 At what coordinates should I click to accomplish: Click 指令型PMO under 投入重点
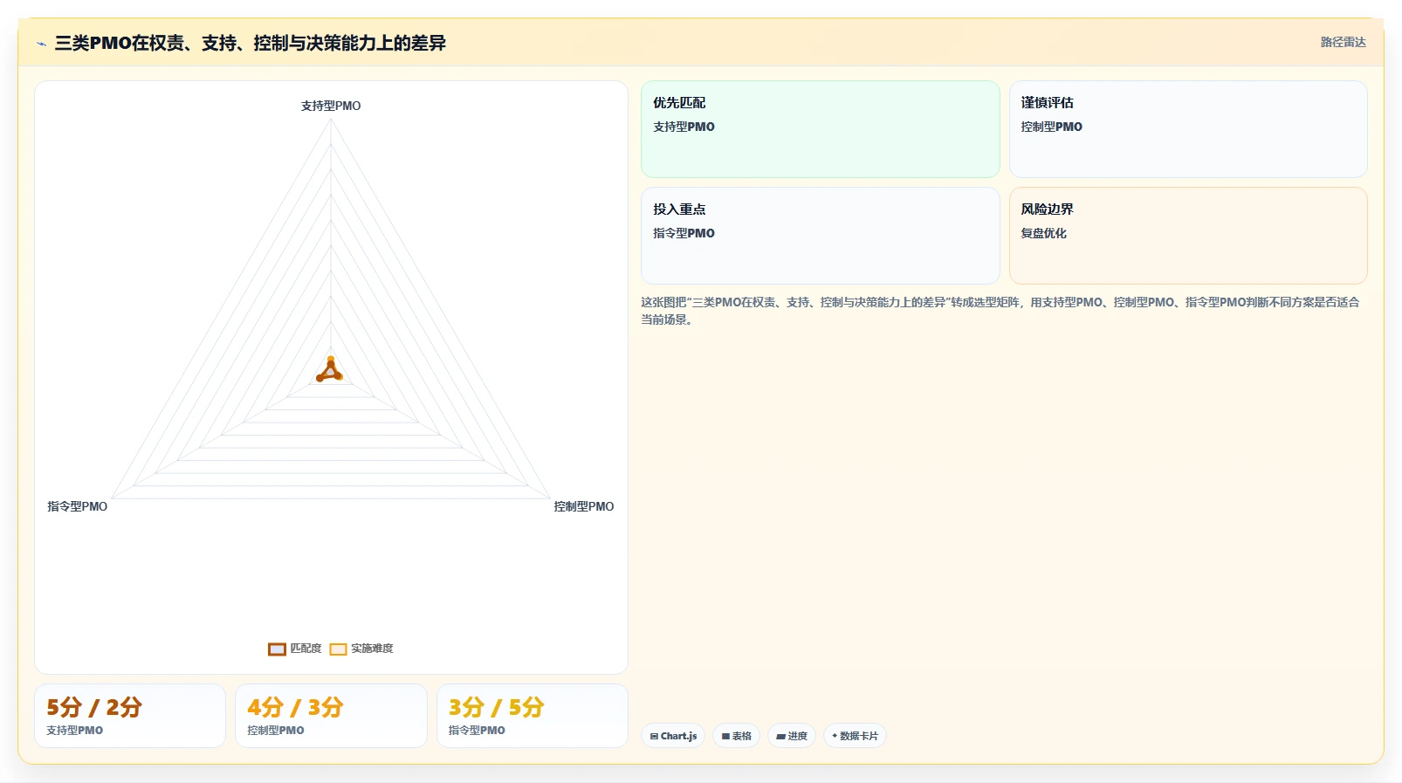coord(684,233)
